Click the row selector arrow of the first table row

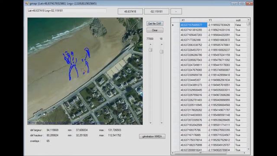click(173, 25)
